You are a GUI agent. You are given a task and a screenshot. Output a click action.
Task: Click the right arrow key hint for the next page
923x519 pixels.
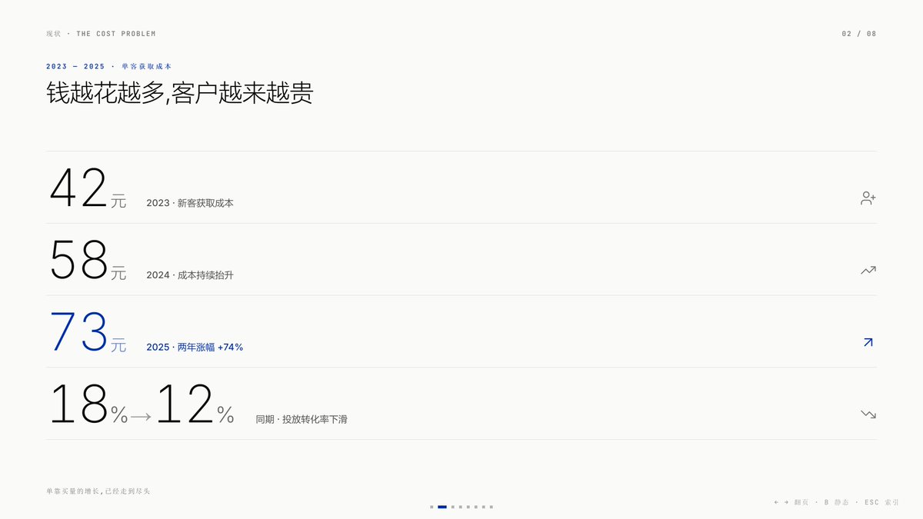point(786,502)
